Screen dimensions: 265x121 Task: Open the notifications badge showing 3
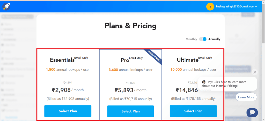click(x=210, y=7)
